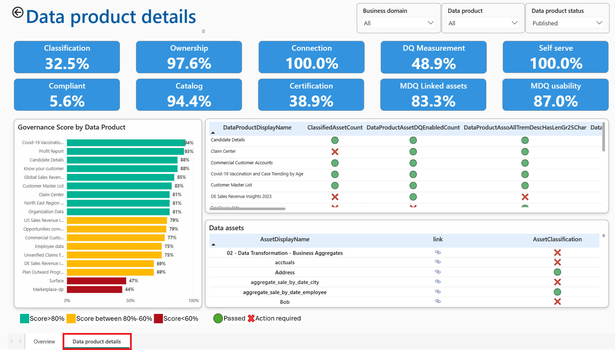Click the MDQ usability 87.0% card
Screen dimensions: 615x350
(556, 95)
